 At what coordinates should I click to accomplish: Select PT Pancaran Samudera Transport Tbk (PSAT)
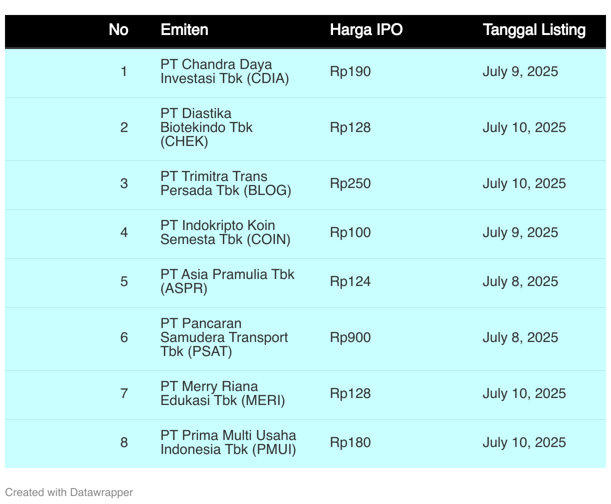[x=224, y=337]
